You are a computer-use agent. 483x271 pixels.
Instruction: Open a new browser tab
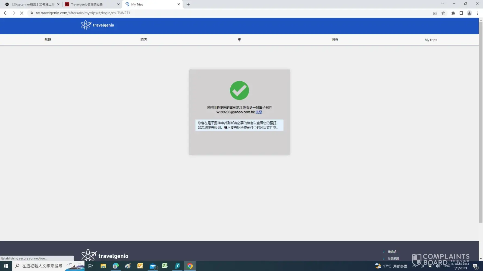[x=188, y=4]
